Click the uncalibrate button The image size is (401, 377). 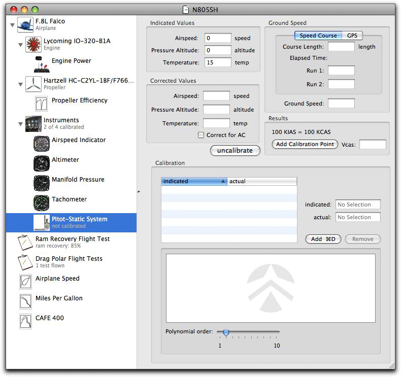[x=235, y=150]
